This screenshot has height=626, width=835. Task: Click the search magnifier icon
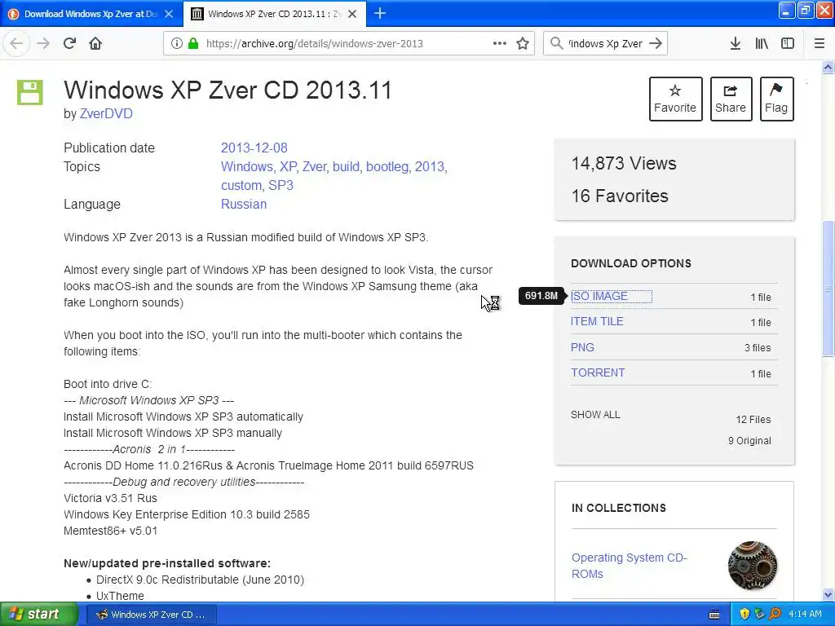coord(556,44)
